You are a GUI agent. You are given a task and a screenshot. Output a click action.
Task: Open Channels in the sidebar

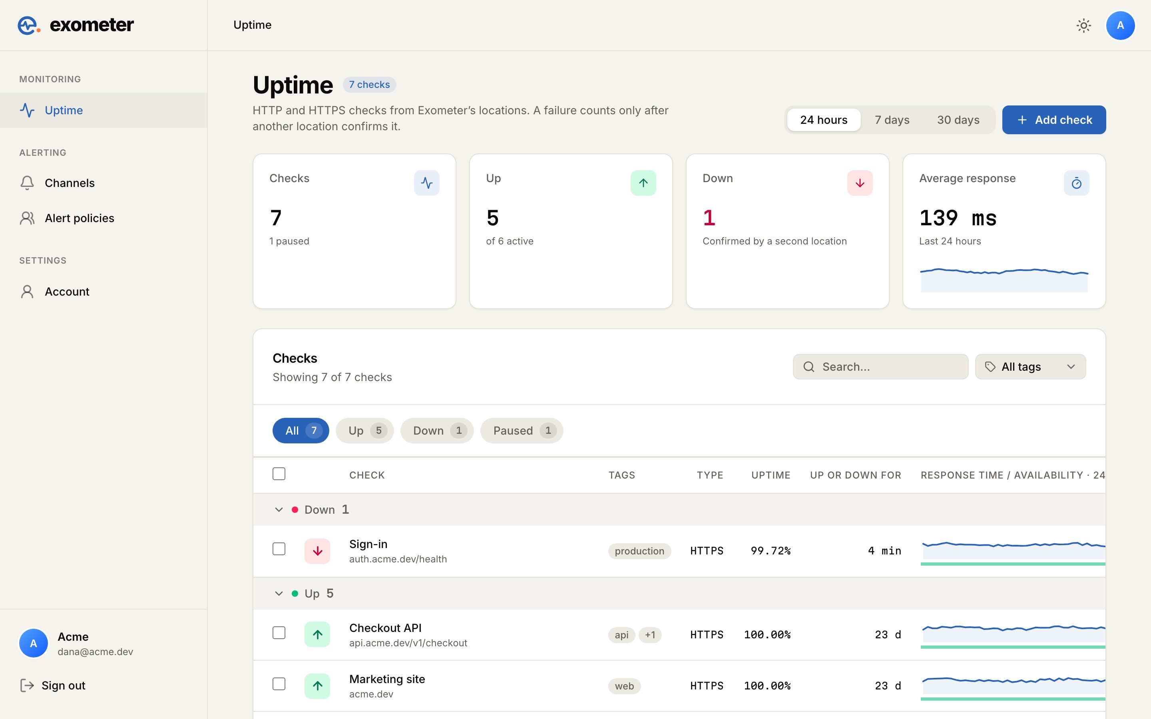tap(103, 183)
